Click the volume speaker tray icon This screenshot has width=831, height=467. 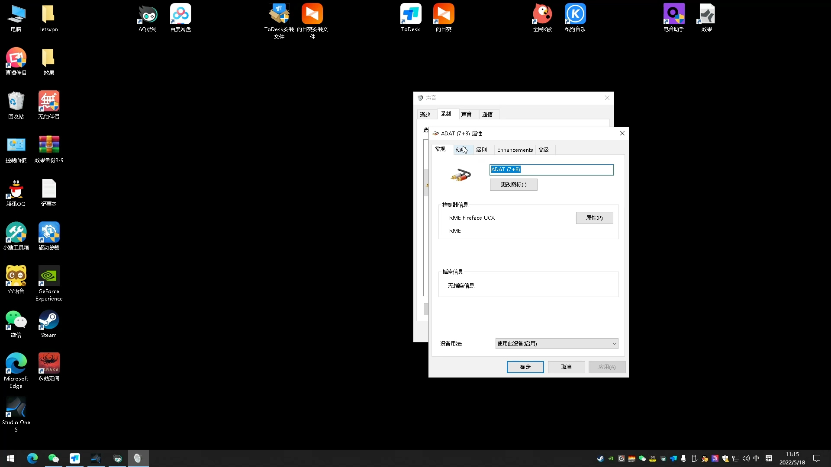pos(746,458)
